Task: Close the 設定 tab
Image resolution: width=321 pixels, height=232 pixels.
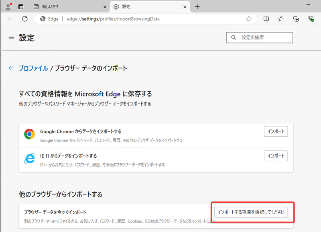Action: pos(185,7)
